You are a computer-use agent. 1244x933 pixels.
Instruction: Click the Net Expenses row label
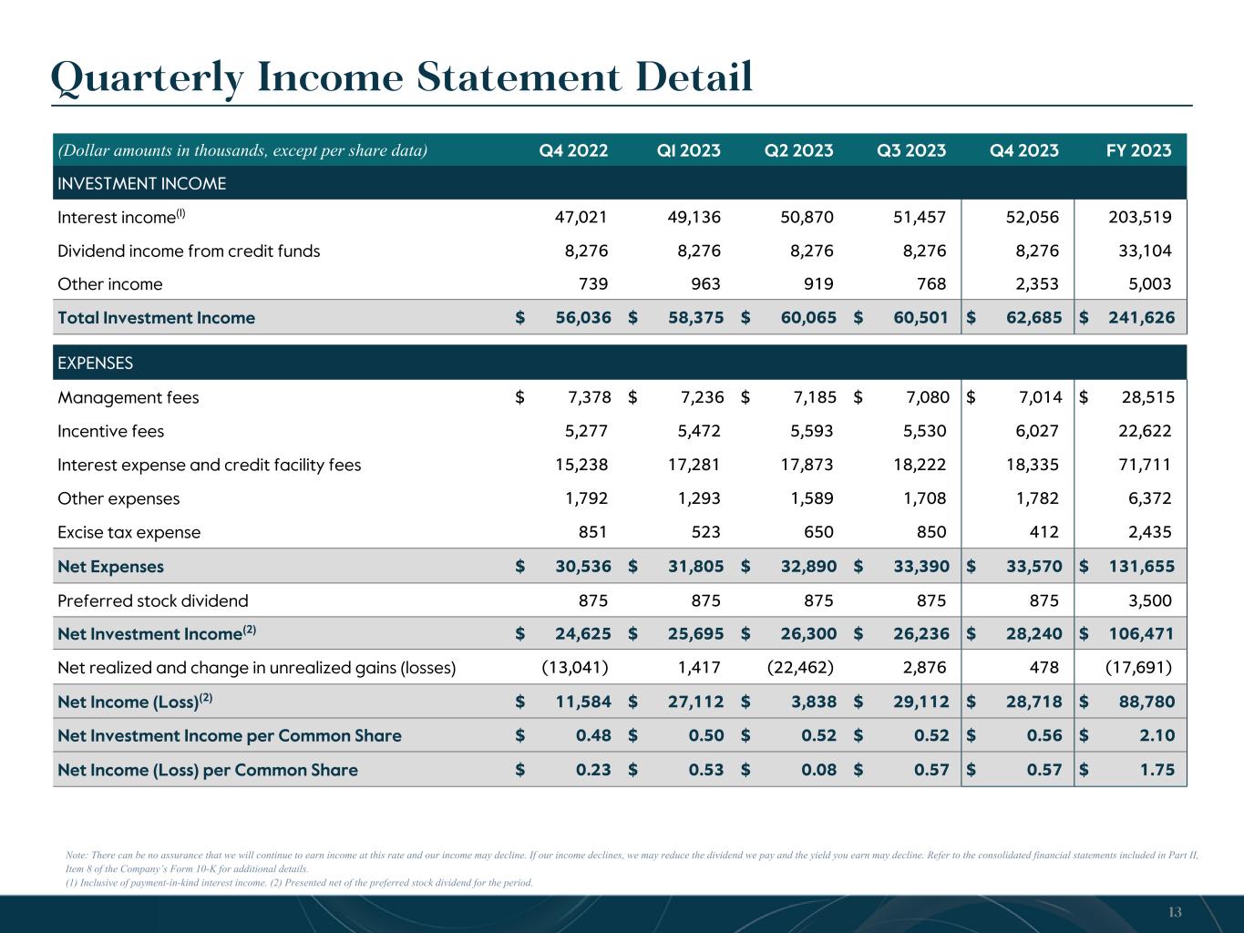(x=110, y=566)
